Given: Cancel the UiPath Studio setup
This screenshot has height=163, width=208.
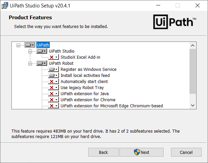Looking at the screenshot, I should pos(186,152).
